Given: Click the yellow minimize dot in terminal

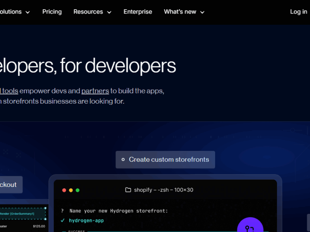Looking at the screenshot, I should pyautogui.click(x=71, y=190).
